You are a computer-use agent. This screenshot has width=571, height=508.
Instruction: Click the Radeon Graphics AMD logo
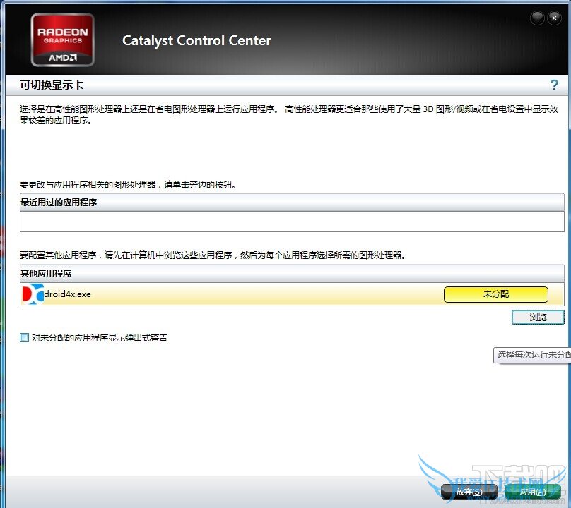[x=63, y=40]
